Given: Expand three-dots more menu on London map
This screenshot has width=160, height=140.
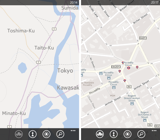Looking at the screenshot, I should pyautogui.click(x=154, y=131).
